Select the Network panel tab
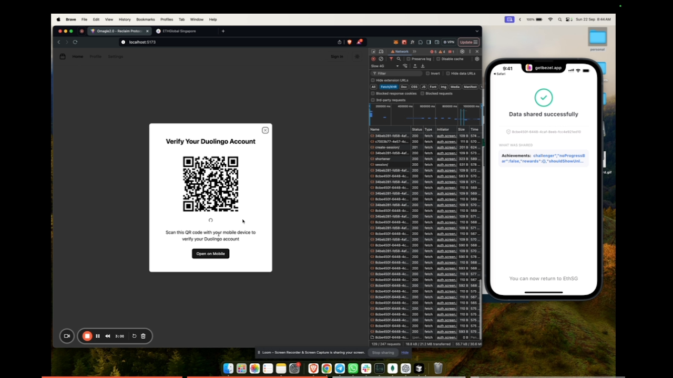Viewport: 673px width, 378px height. tap(399, 51)
